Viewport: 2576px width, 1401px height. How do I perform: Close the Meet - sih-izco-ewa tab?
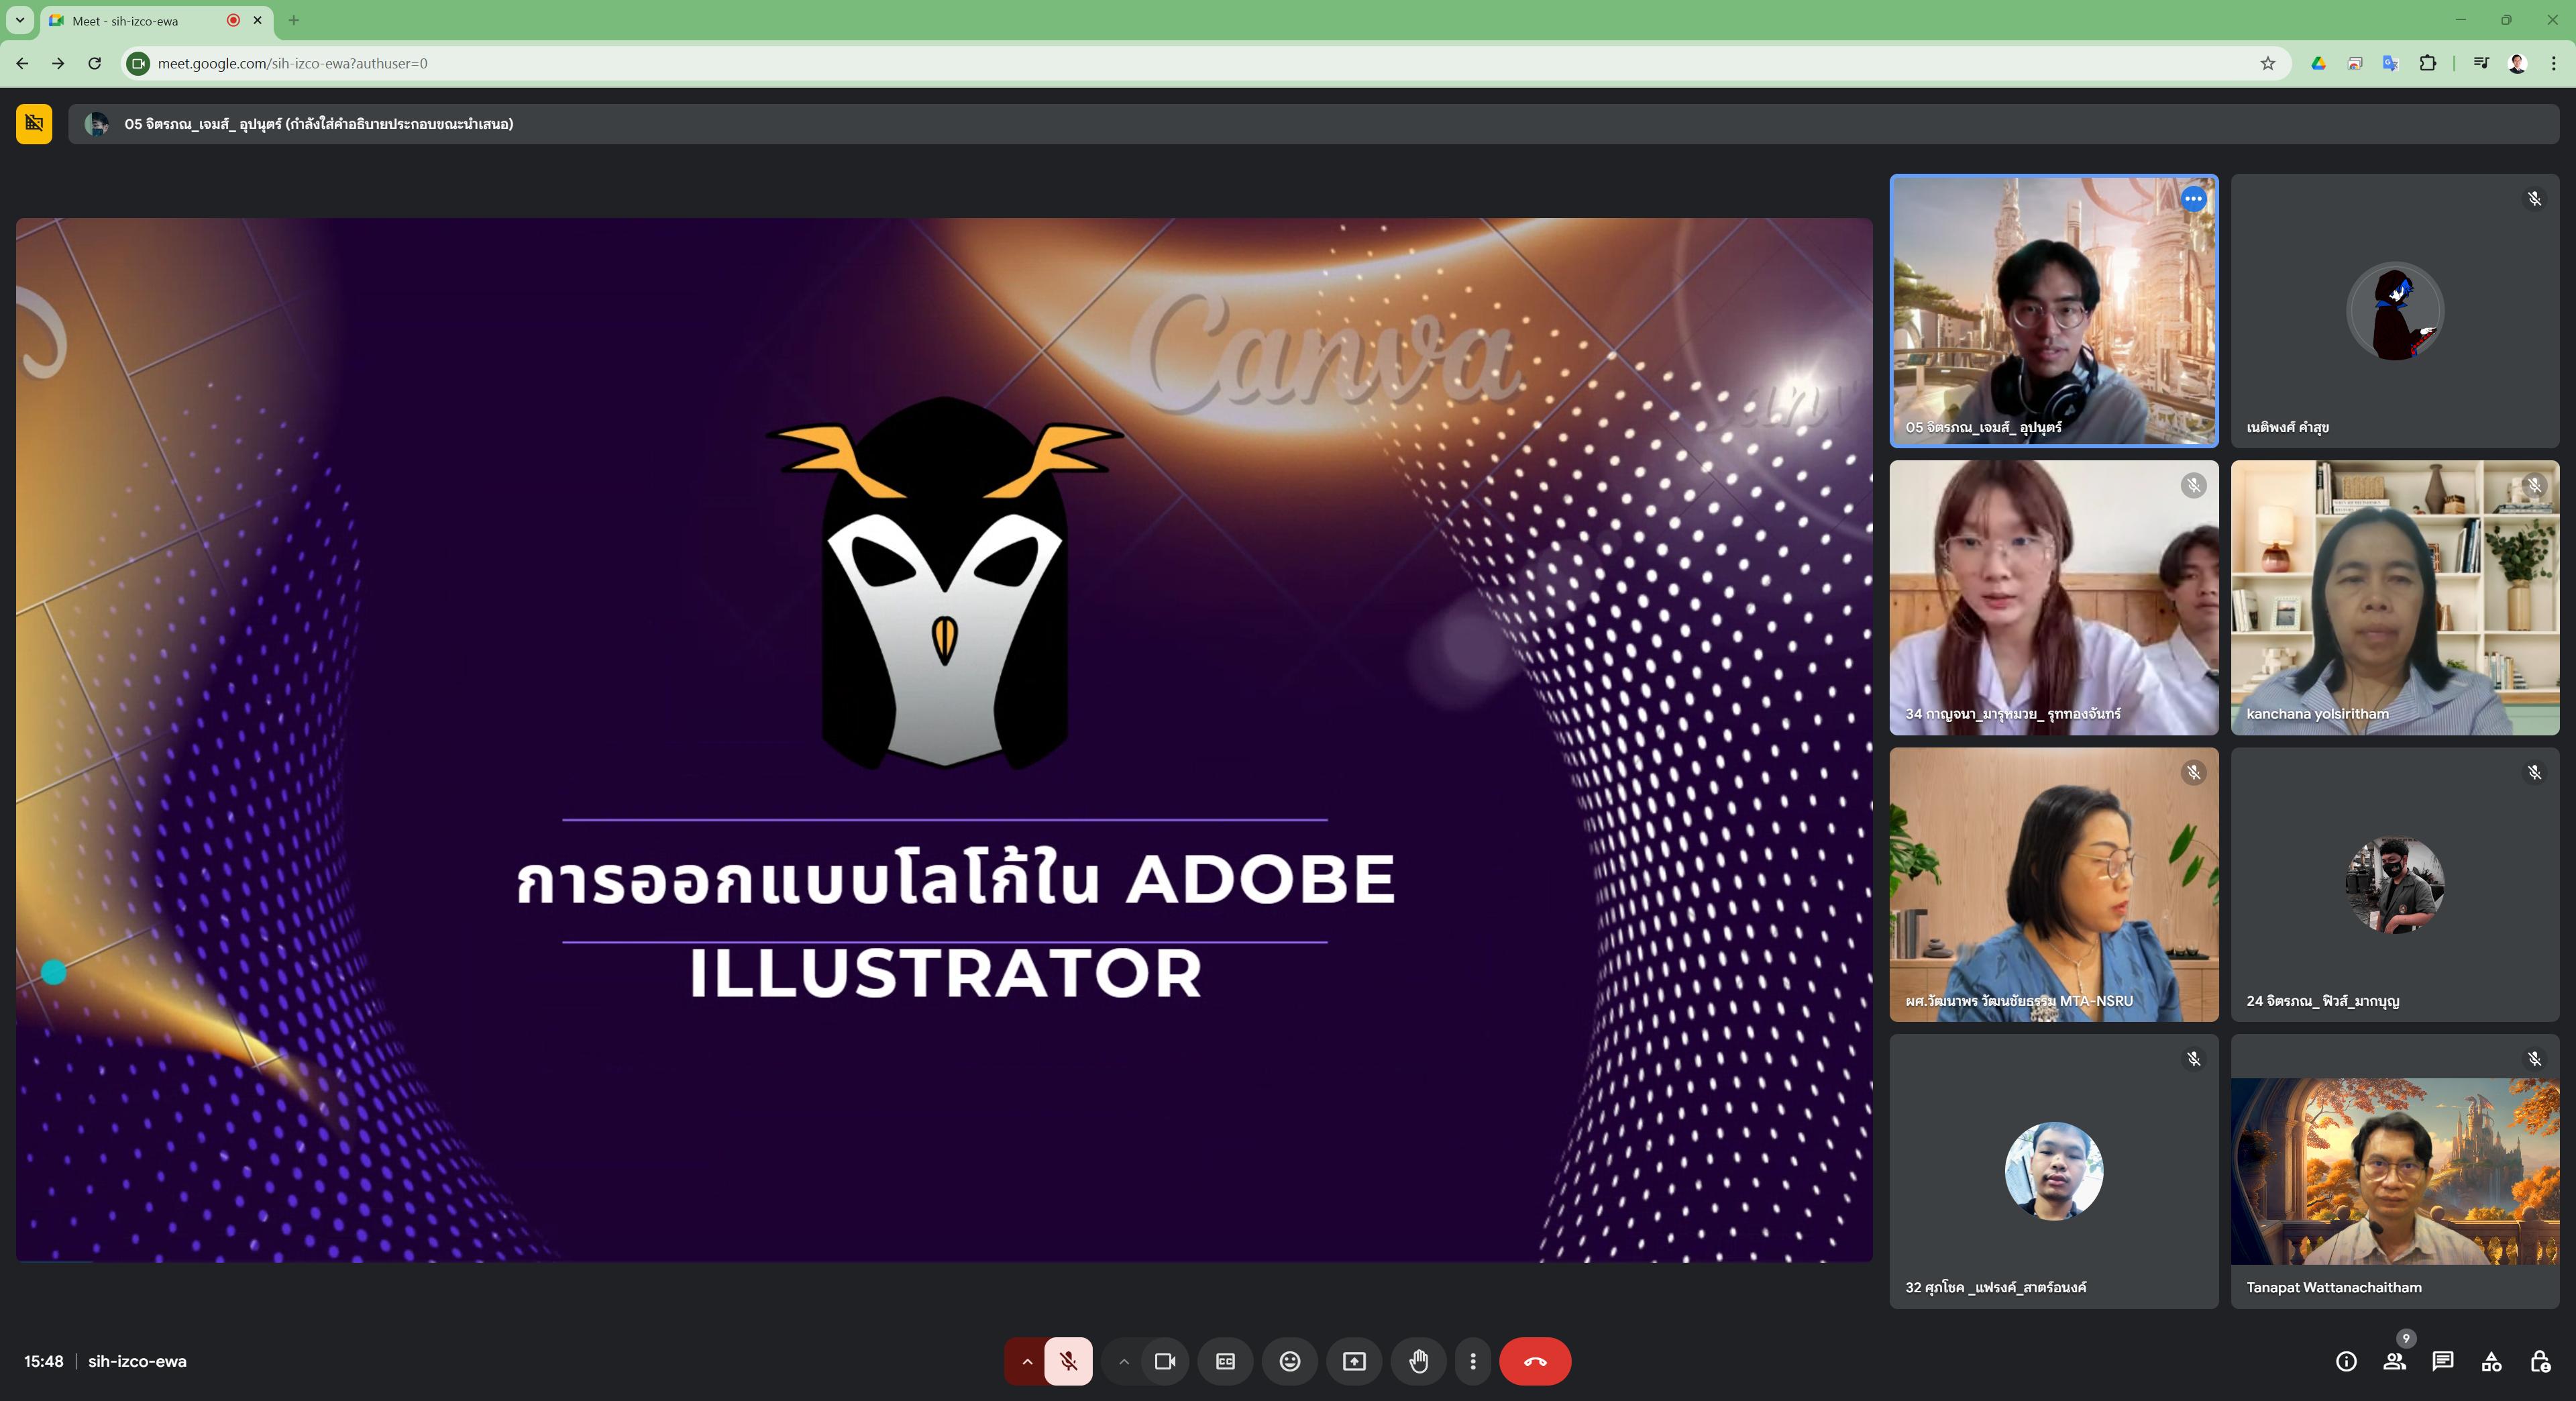click(x=257, y=20)
